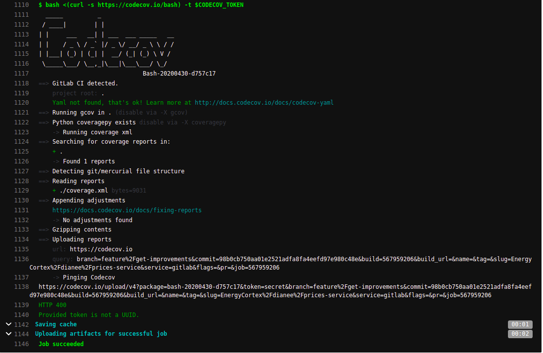The width and height of the screenshot is (543, 353).
Task: Click the HTTP 400 status line
Action: (x=52, y=305)
